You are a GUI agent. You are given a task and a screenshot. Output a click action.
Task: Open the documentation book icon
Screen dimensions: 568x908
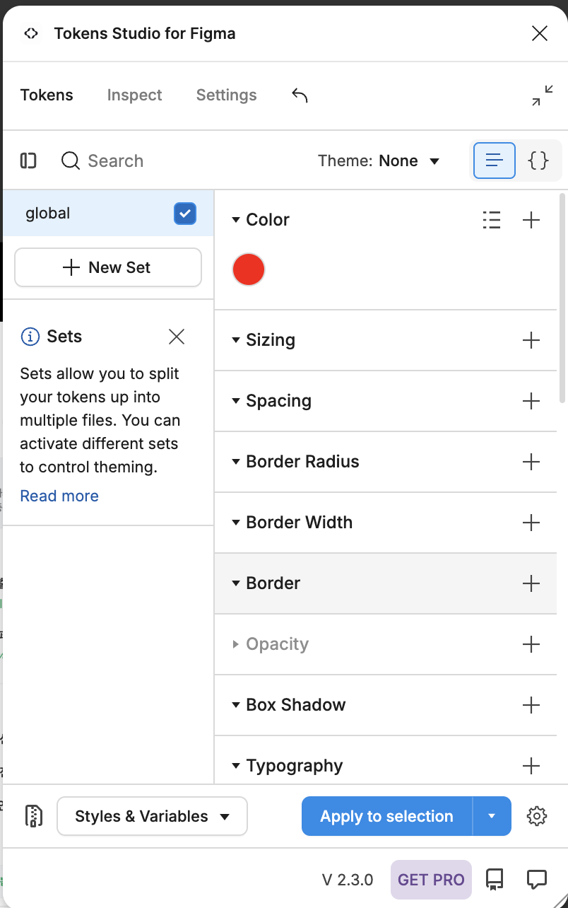pyautogui.click(x=495, y=879)
